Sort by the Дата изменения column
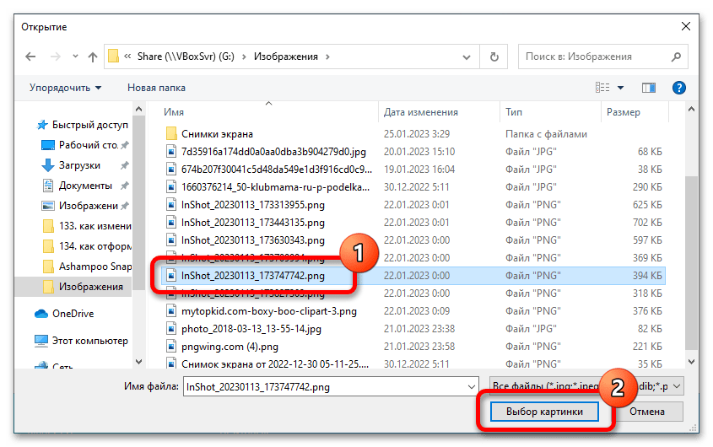Viewport: 713px width, 447px height. click(x=421, y=111)
